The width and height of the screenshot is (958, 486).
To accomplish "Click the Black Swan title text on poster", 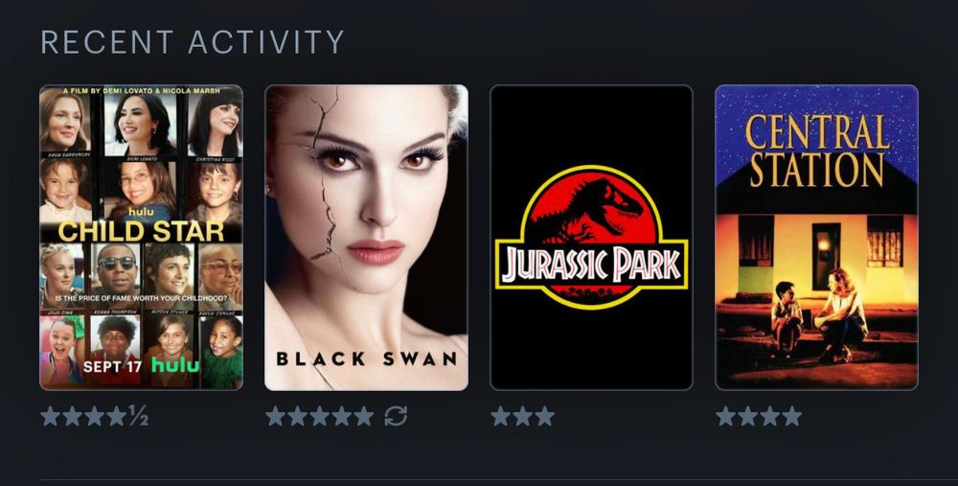I will 367,359.
